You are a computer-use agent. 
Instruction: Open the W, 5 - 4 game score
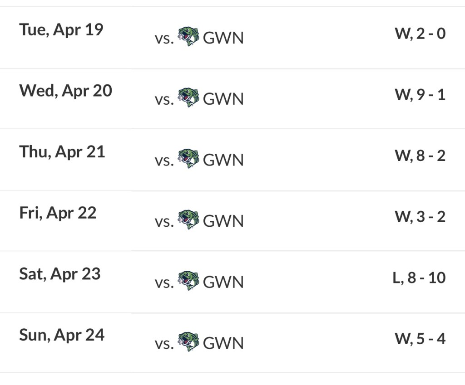420,339
